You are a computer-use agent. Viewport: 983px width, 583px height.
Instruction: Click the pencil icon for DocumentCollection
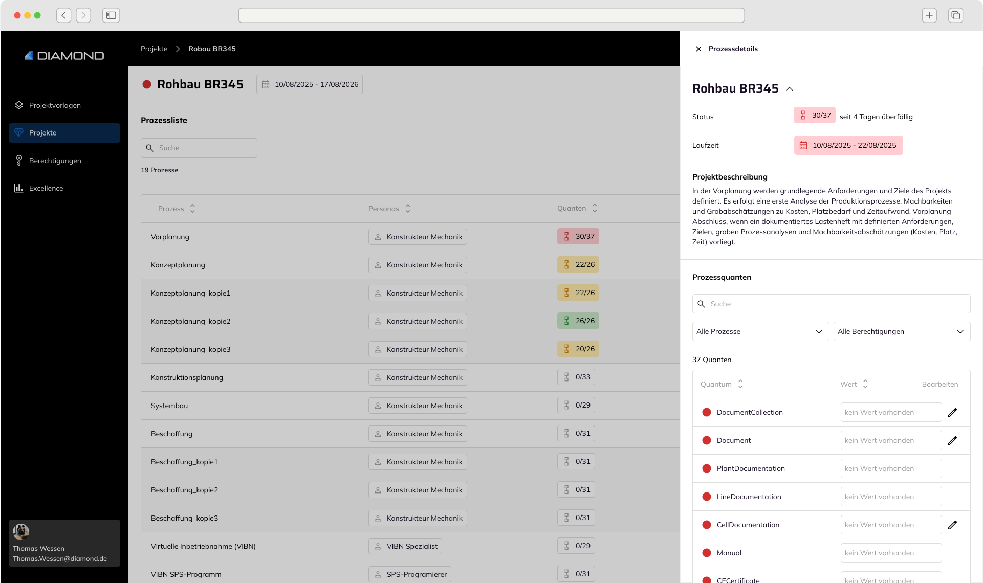pos(952,412)
